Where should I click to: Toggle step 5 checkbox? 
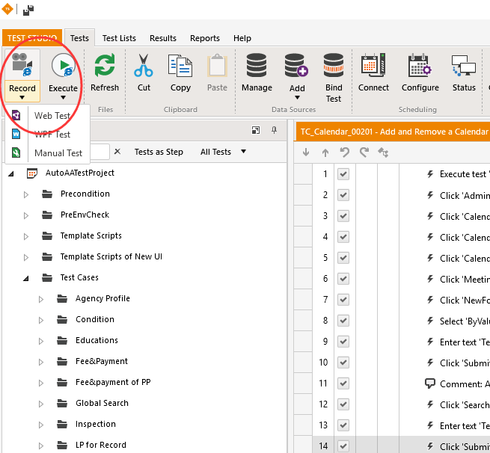click(x=343, y=258)
